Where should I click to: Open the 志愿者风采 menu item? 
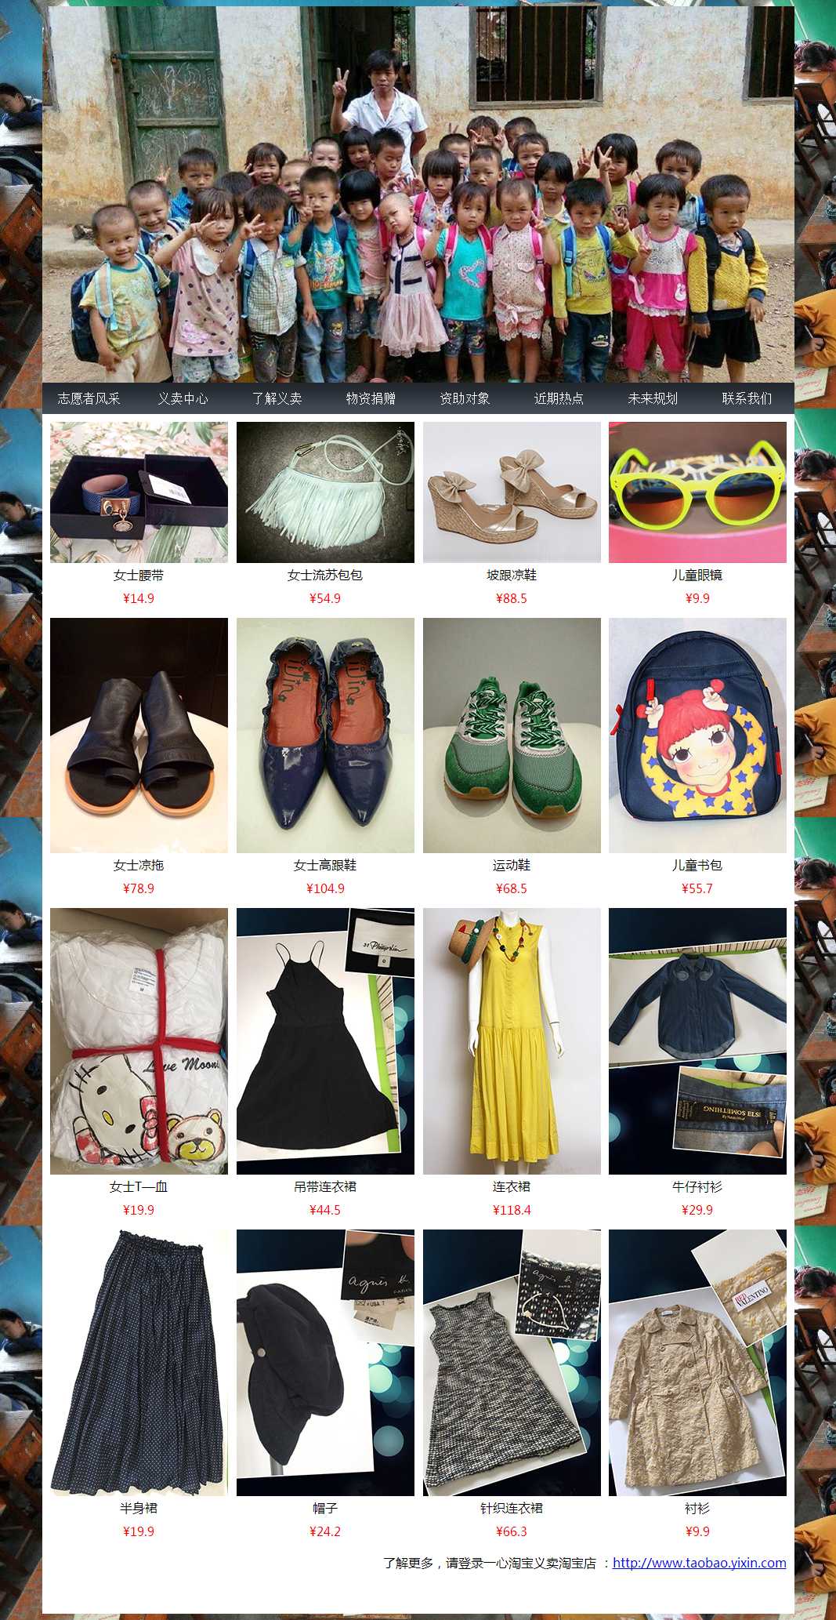(89, 398)
